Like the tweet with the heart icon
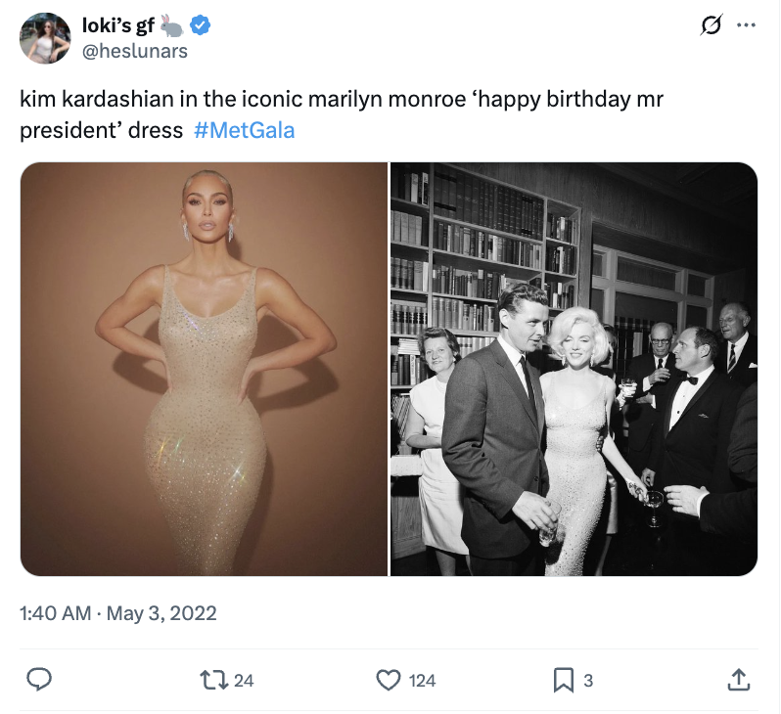 click(390, 680)
